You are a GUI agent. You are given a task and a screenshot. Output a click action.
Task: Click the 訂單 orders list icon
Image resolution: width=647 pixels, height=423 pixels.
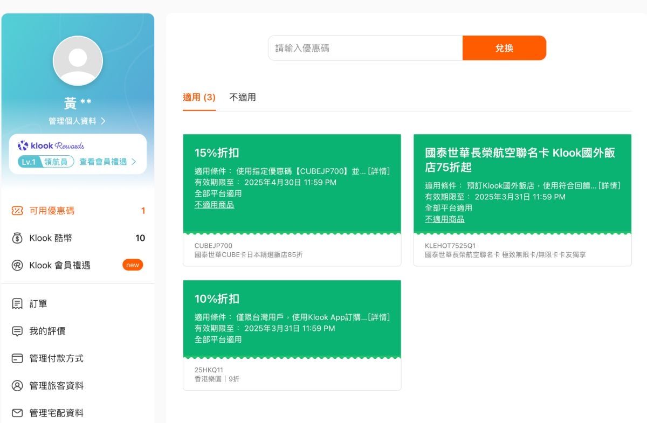coord(17,304)
